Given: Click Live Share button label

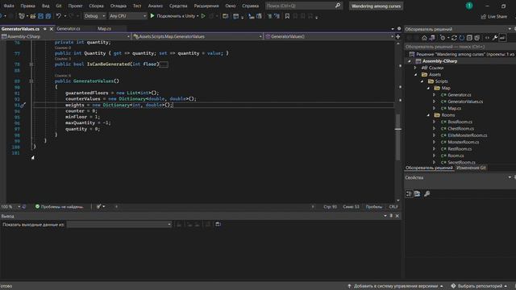Looking at the screenshot, I should (x=497, y=16).
